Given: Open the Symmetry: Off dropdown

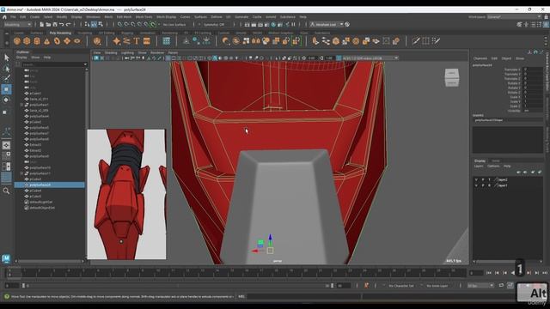Looking at the screenshot, I should pyautogui.click(x=214, y=25).
